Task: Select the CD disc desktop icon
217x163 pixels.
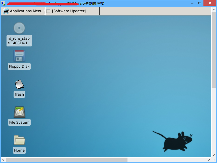Action: (x=19, y=28)
